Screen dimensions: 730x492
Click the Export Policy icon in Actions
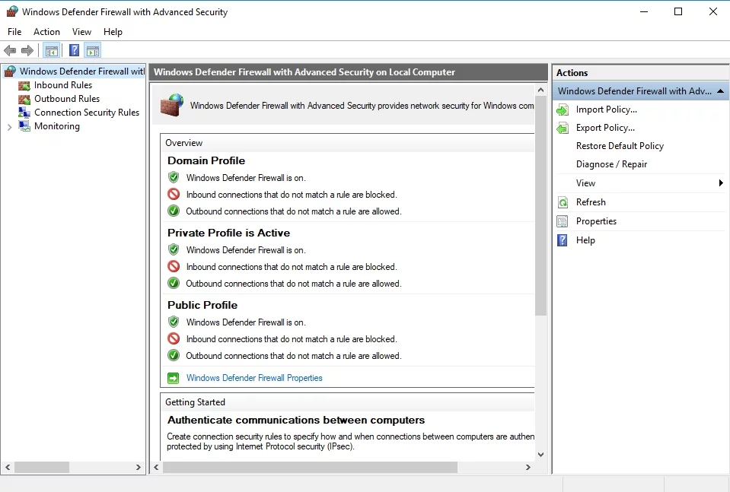point(563,128)
